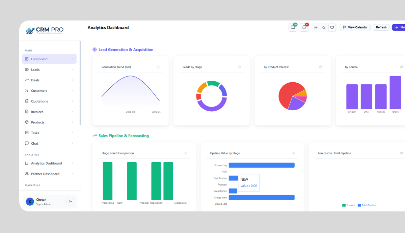Click the Chetan user avatar
Viewport: 405px width, 233px height.
tap(30, 202)
